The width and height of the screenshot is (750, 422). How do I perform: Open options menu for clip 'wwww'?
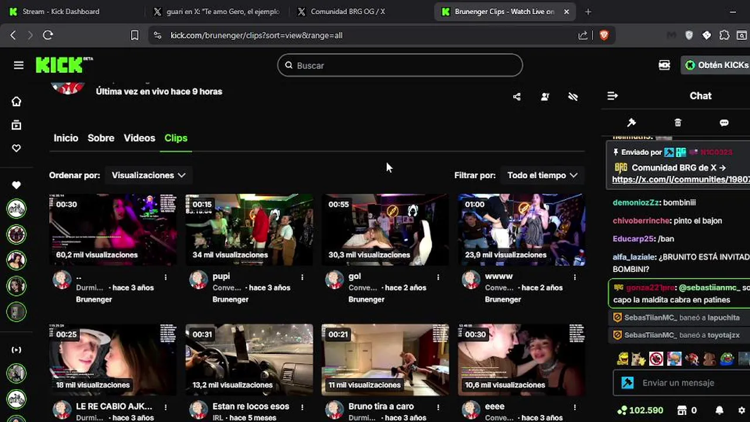pyautogui.click(x=575, y=277)
